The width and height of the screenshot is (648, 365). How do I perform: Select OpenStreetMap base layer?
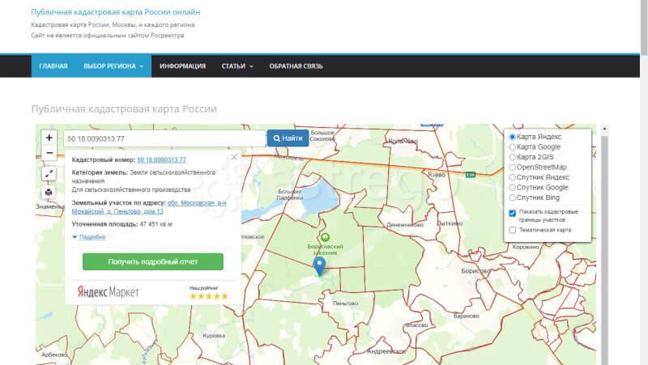(513, 167)
